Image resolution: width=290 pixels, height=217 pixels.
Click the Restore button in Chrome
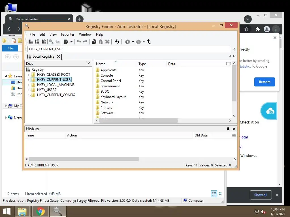tap(265, 82)
